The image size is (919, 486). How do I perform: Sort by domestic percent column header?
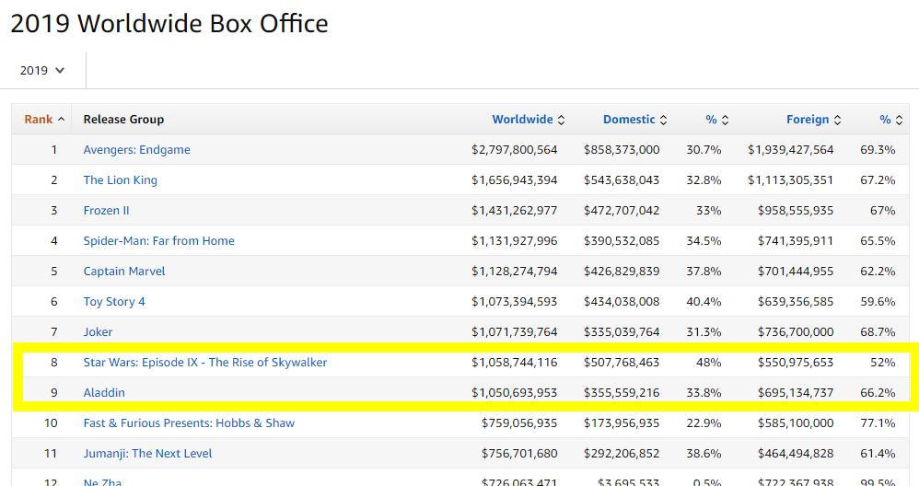point(716,120)
